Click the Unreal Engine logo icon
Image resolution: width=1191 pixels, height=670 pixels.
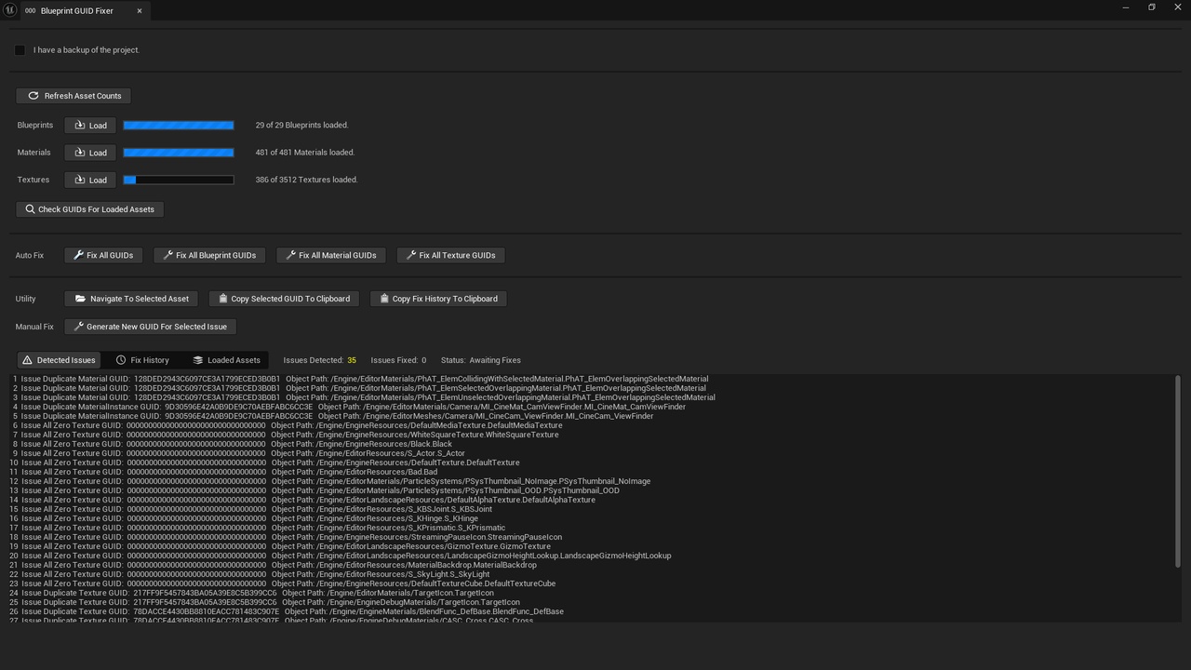(8, 9)
